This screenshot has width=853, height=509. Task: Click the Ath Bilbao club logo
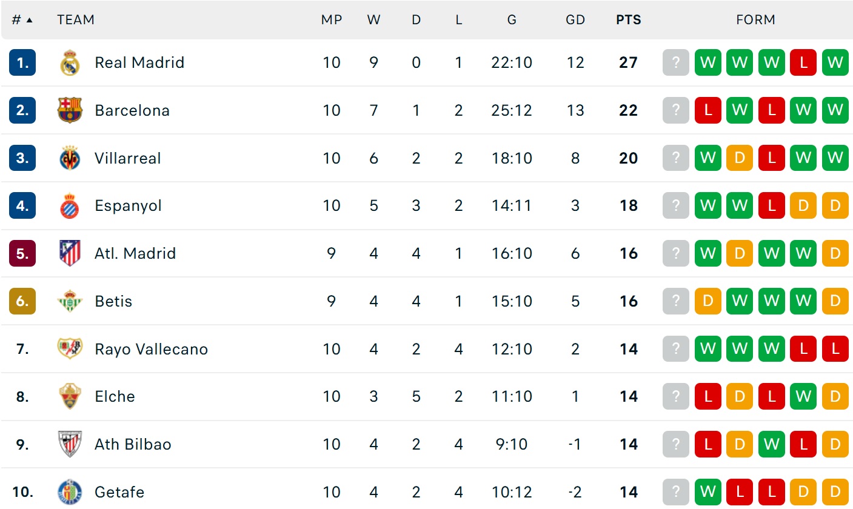pyautogui.click(x=70, y=444)
